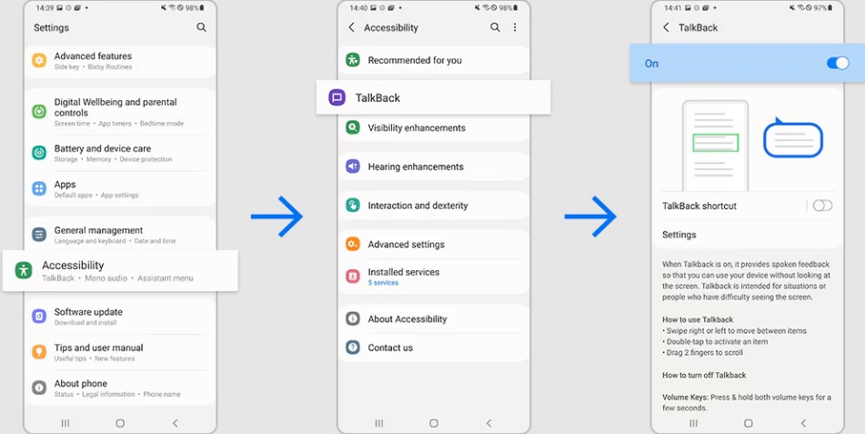
Task: Enable the TalkBack shortcut toggle
Action: pyautogui.click(x=822, y=206)
